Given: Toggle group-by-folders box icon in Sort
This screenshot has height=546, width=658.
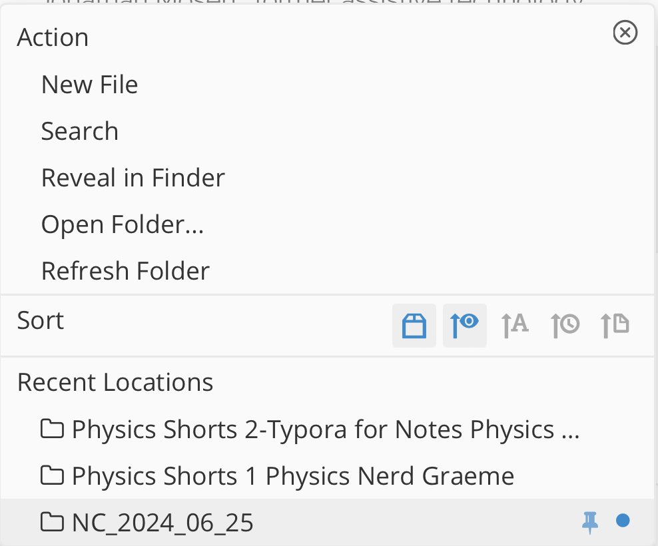Looking at the screenshot, I should 414,326.
